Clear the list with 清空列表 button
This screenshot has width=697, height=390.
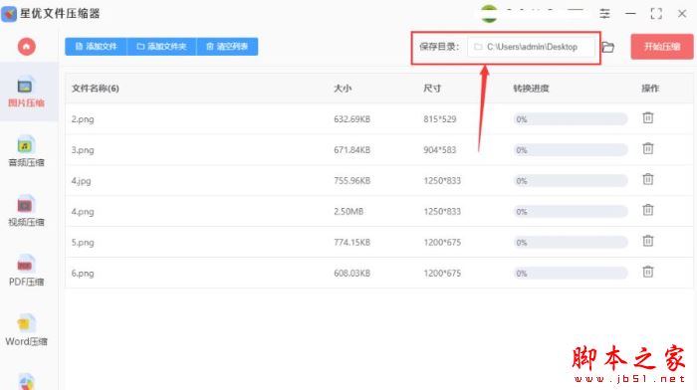click(227, 46)
